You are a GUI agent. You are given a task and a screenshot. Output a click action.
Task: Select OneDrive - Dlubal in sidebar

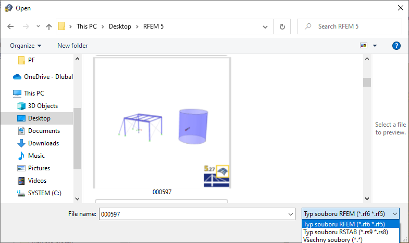tap(43, 77)
